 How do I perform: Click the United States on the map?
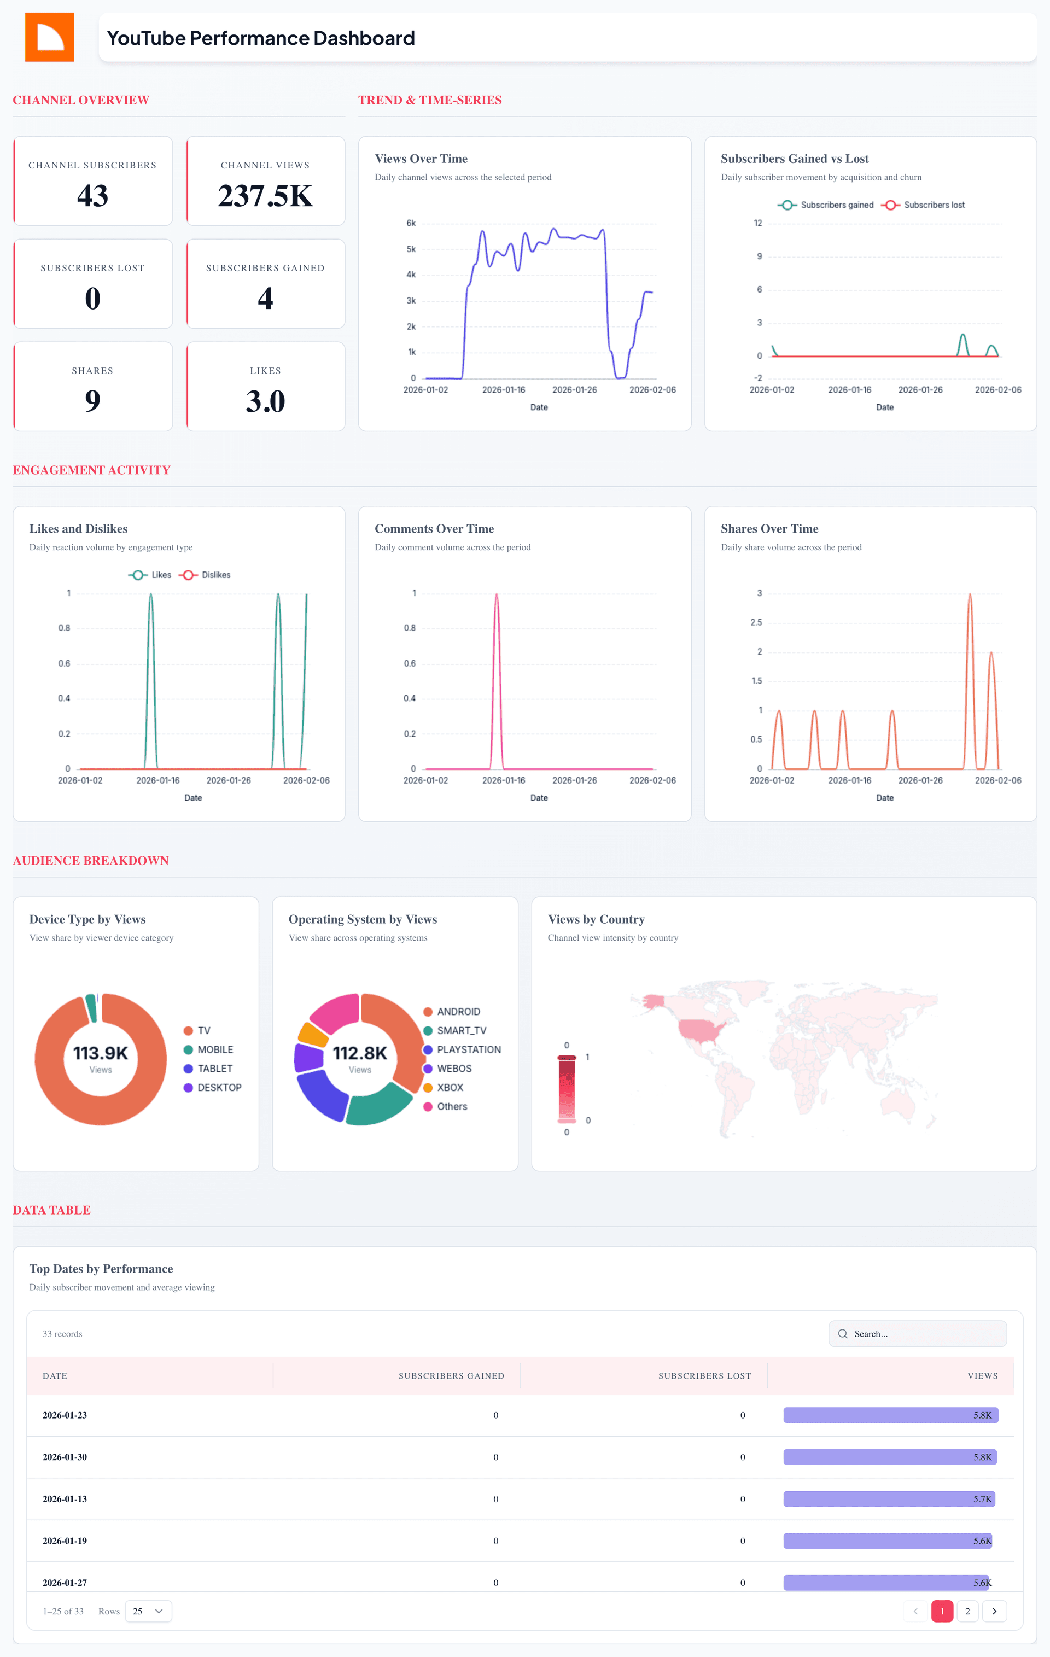(x=702, y=1030)
